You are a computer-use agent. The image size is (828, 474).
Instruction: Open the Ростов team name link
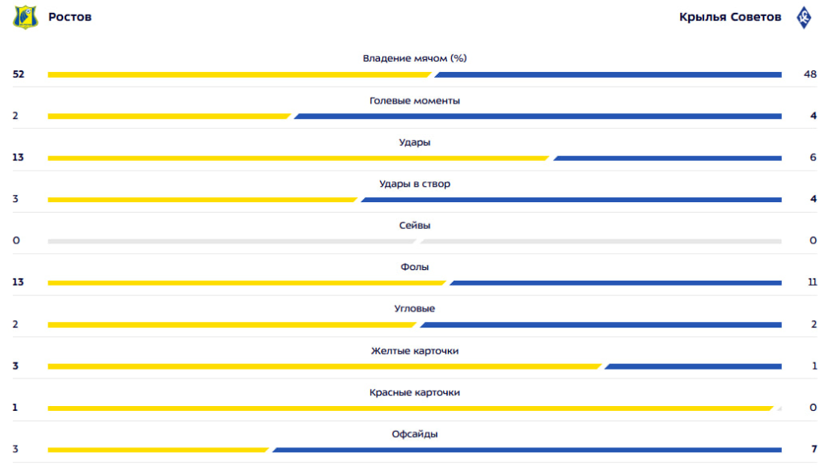pyautogui.click(x=70, y=17)
